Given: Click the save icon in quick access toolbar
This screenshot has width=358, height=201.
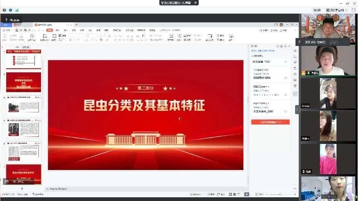Looking at the screenshot, I should pos(17,30).
